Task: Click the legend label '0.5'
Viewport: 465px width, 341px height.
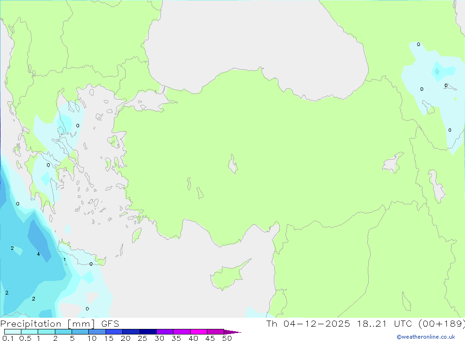Action: click(x=25, y=338)
